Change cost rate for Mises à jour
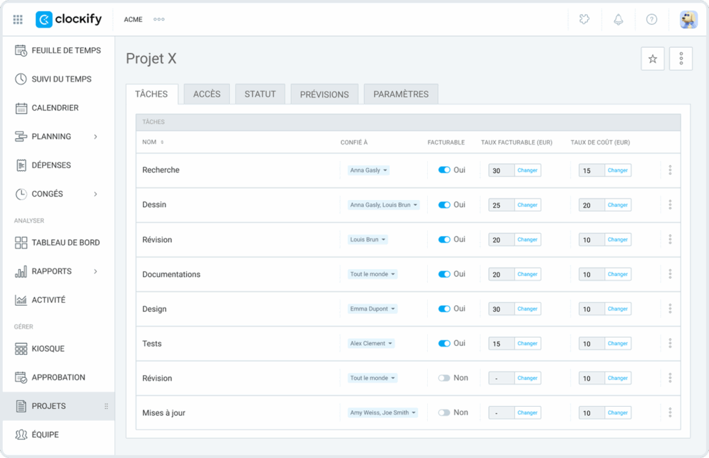 pyautogui.click(x=618, y=413)
